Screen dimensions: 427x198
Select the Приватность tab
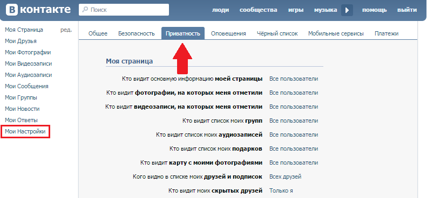(183, 33)
